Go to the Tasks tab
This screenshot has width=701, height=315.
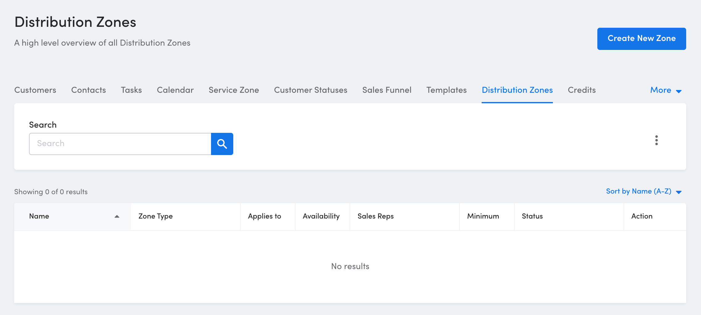(131, 90)
